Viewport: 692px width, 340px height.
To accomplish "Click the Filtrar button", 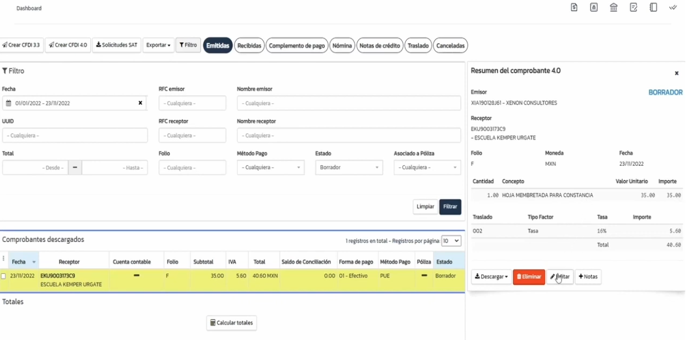I will (x=450, y=206).
